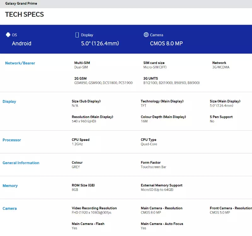The height and width of the screenshot is (236, 252).
Task: Click the "Colour" label above GREY
Action: coord(77,162)
